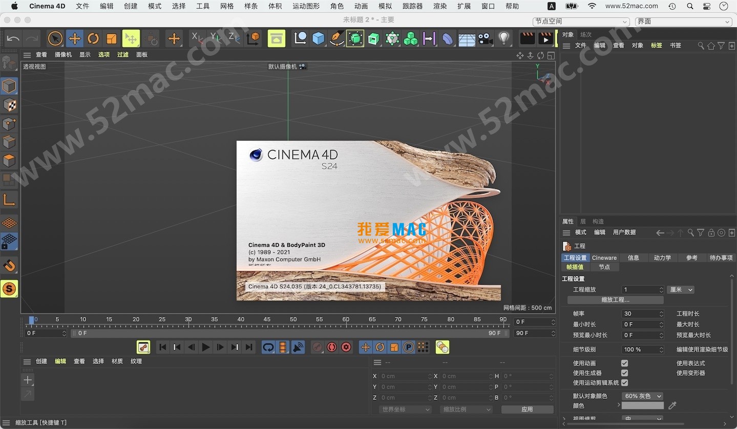
Task: Click the orange workplane grid icon
Action: tap(9, 223)
